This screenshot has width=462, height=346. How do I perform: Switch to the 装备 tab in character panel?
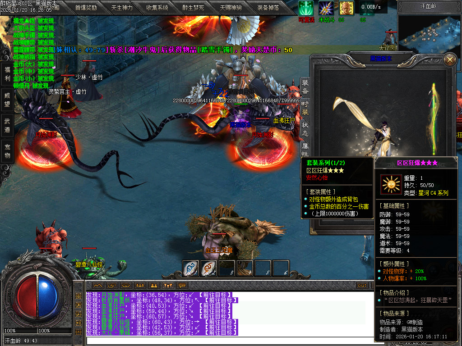pyautogui.click(x=305, y=86)
